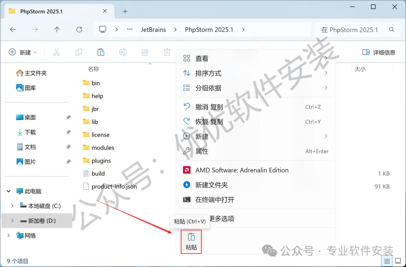Sort by Size column header
Viewport: 406px width, 267px height.
(360, 69)
